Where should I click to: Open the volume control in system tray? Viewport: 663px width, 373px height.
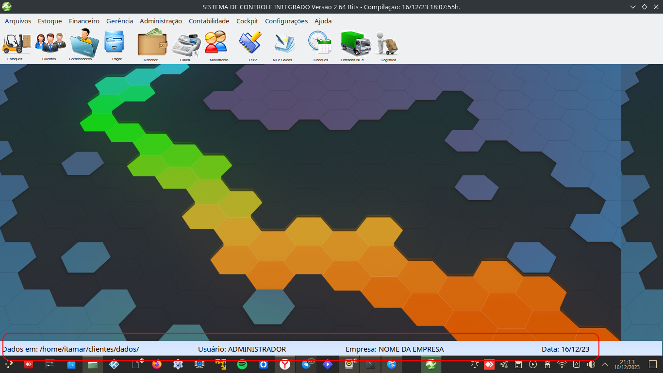point(591,364)
